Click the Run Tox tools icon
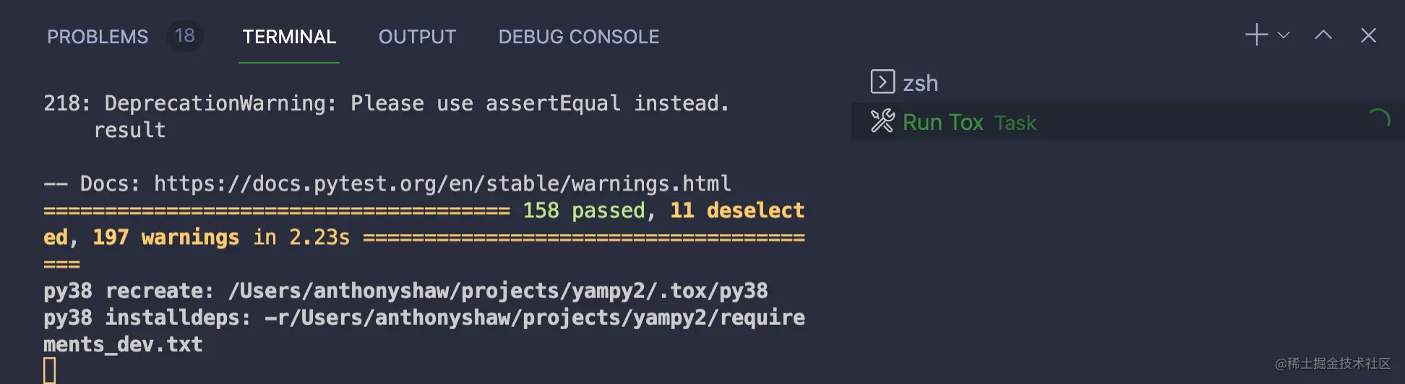This screenshot has width=1405, height=384. point(882,121)
